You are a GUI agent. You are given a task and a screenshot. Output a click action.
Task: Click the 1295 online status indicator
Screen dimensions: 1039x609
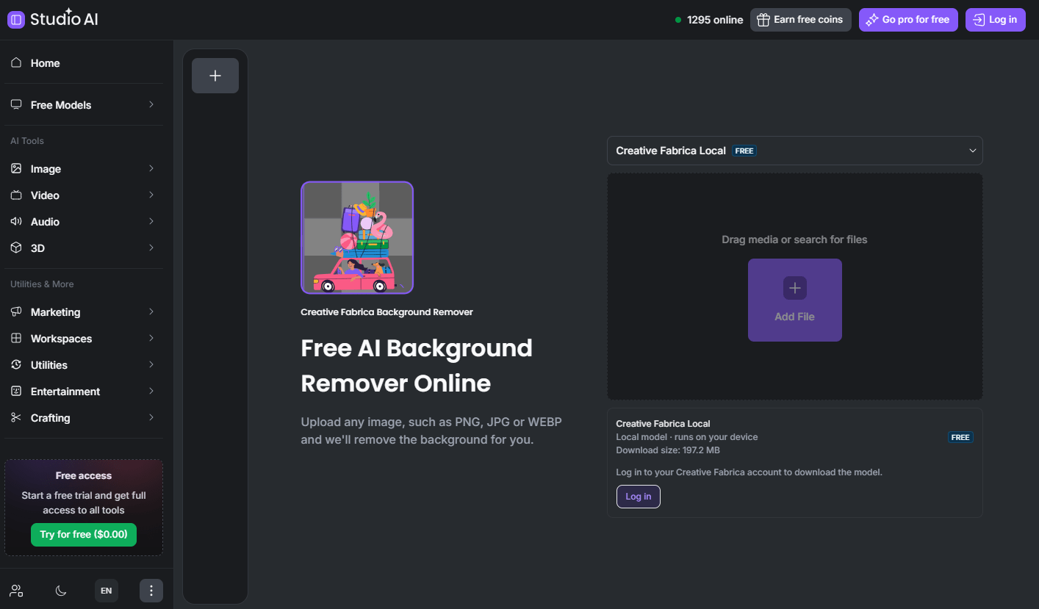coord(709,20)
